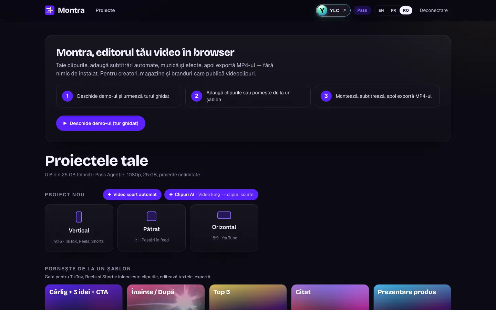Click the Pass badge
This screenshot has width=496, height=310.
click(362, 10)
